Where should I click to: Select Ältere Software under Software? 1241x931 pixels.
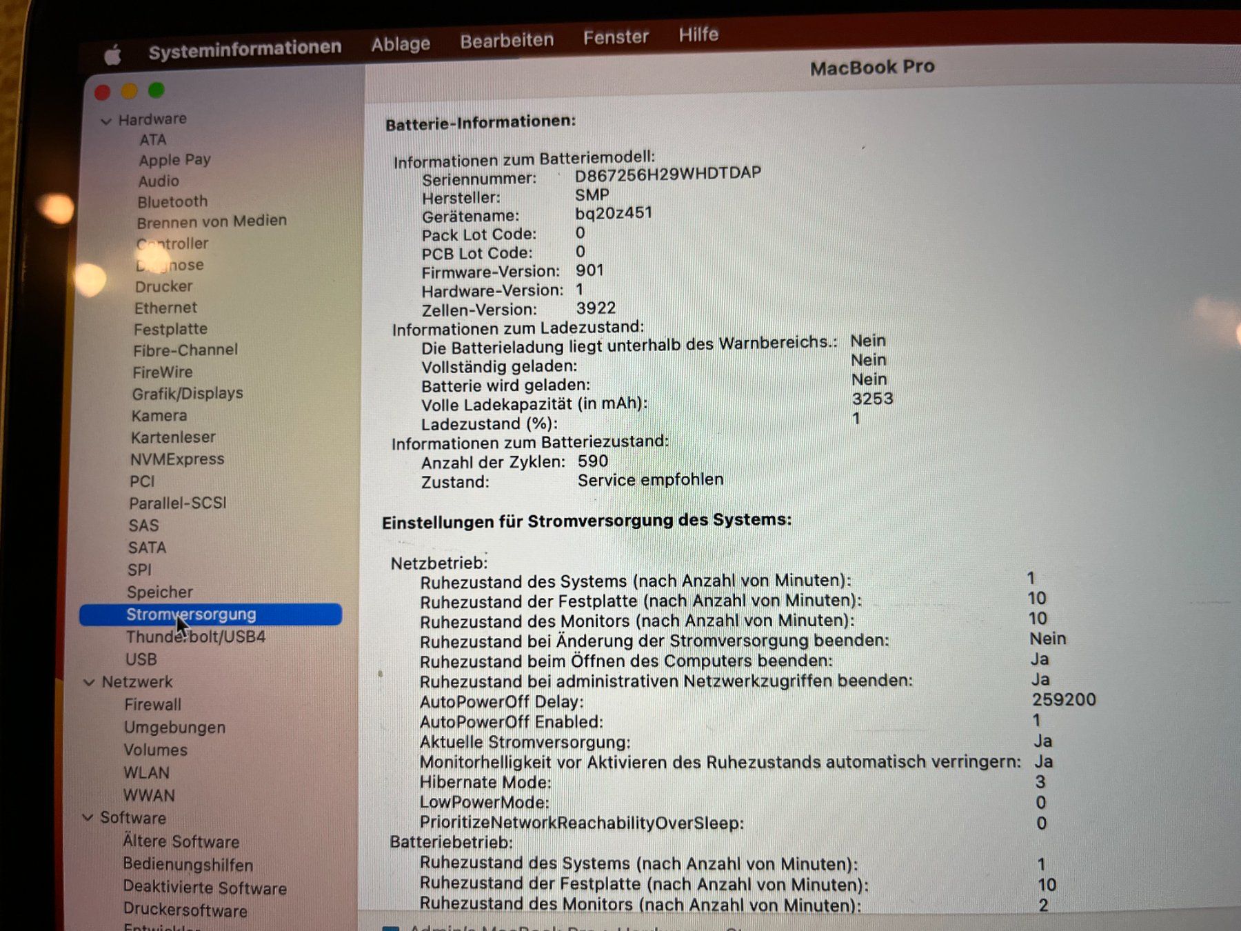click(x=181, y=841)
